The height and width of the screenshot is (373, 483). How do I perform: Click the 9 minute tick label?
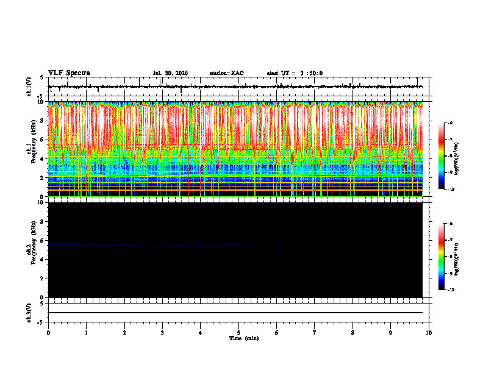tap(390, 333)
